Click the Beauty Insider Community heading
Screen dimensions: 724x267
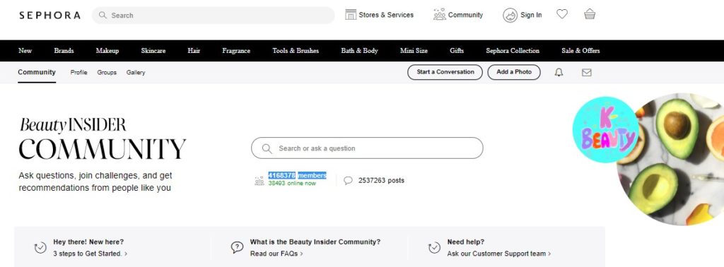click(102, 138)
